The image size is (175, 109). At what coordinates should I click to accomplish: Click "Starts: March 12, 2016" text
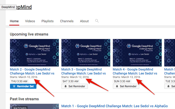pyautogui.click(x=75, y=77)
